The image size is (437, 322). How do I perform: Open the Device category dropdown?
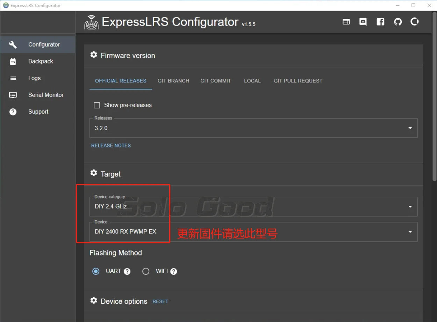(253, 206)
